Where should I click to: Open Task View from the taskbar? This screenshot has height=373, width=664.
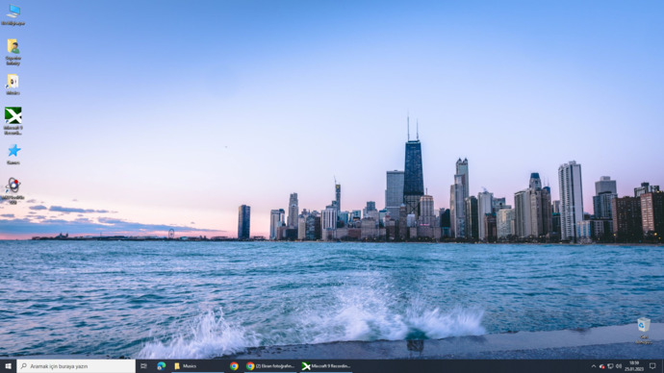(x=143, y=366)
